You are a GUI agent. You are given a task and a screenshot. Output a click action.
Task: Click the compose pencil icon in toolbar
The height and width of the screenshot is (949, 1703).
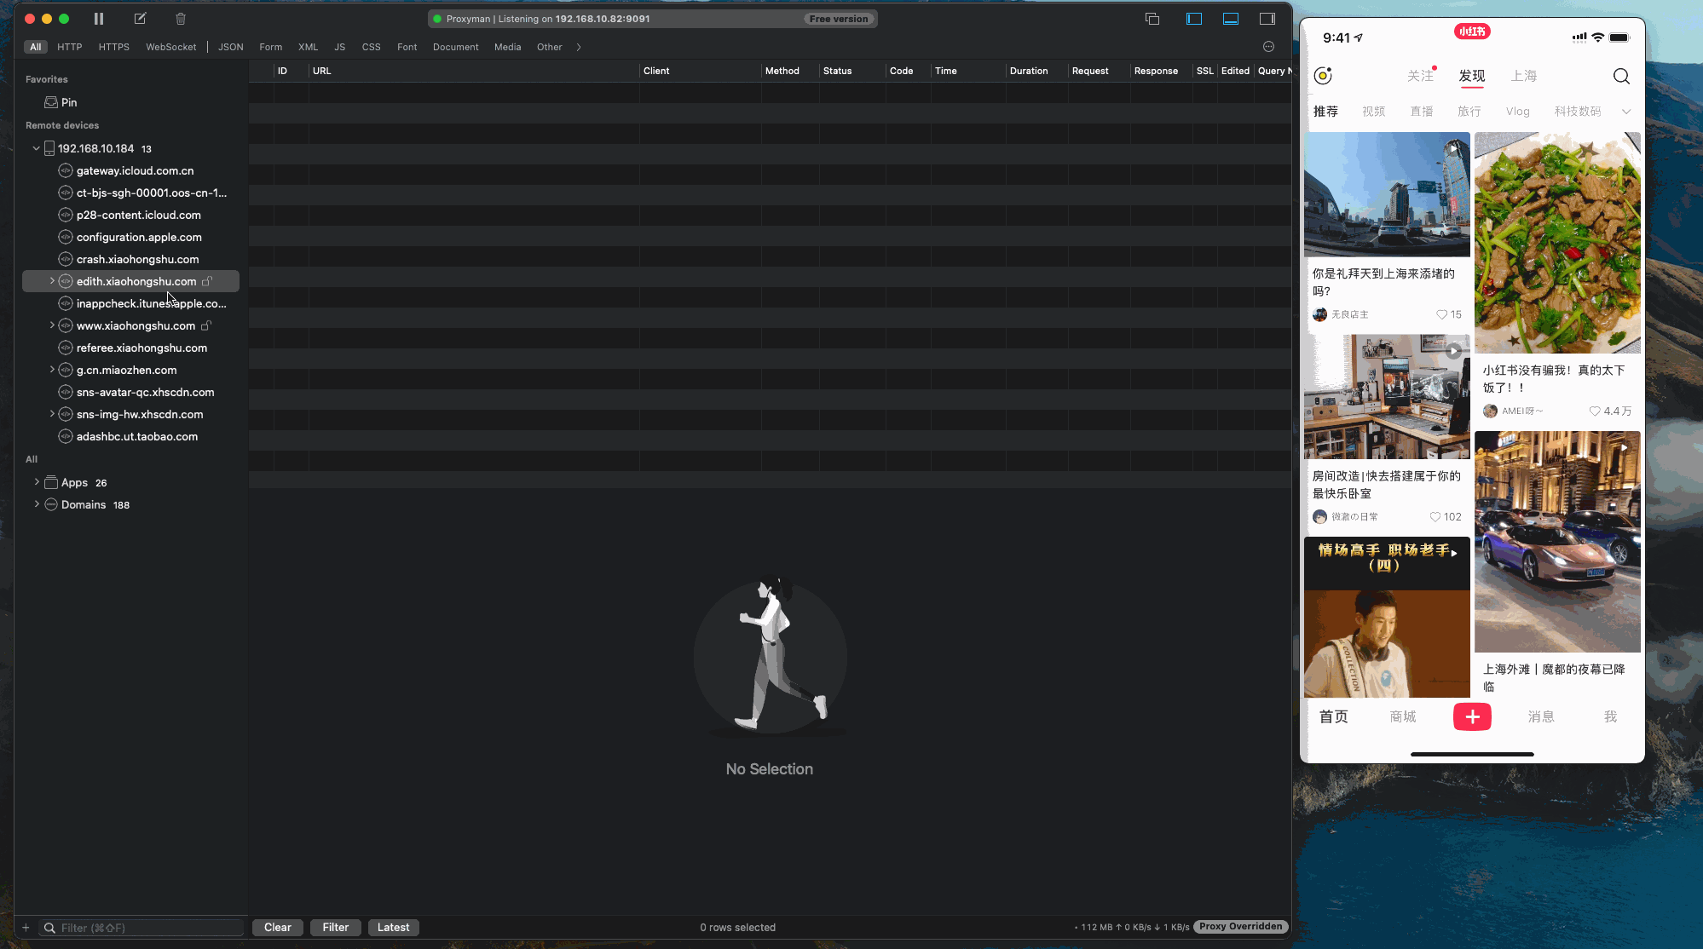coord(140,19)
